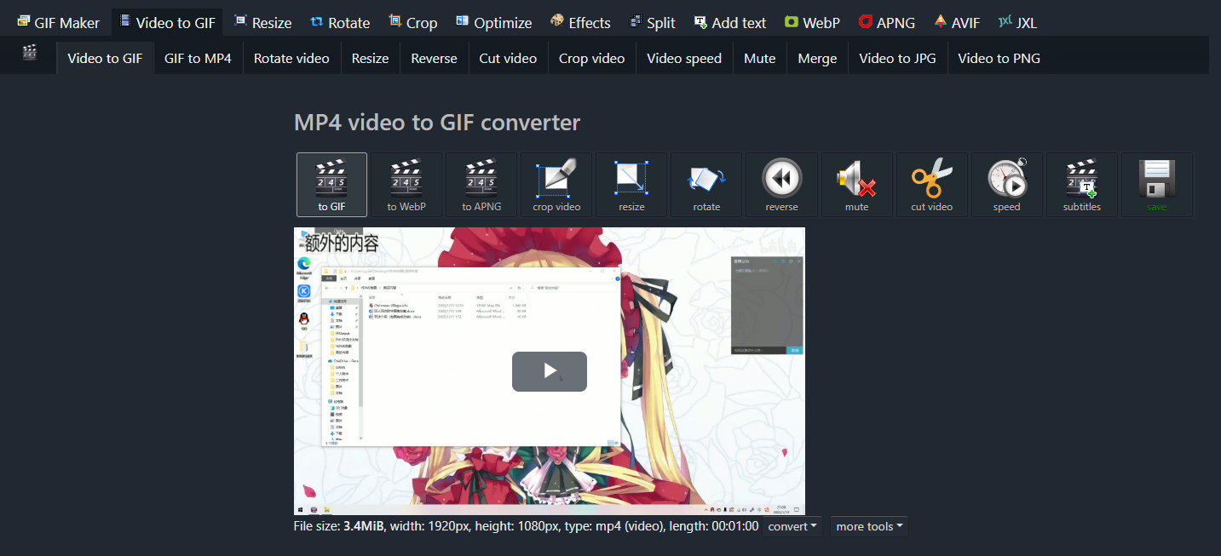Go to Video to GIF top menu
Screen dimensions: 1221x556
point(167,23)
